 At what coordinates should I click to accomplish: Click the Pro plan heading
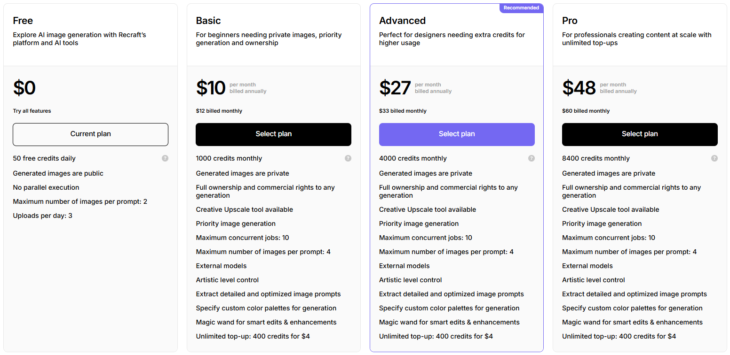click(x=570, y=21)
